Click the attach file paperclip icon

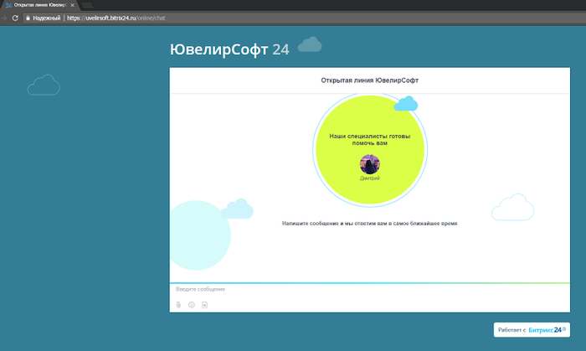pyautogui.click(x=178, y=305)
